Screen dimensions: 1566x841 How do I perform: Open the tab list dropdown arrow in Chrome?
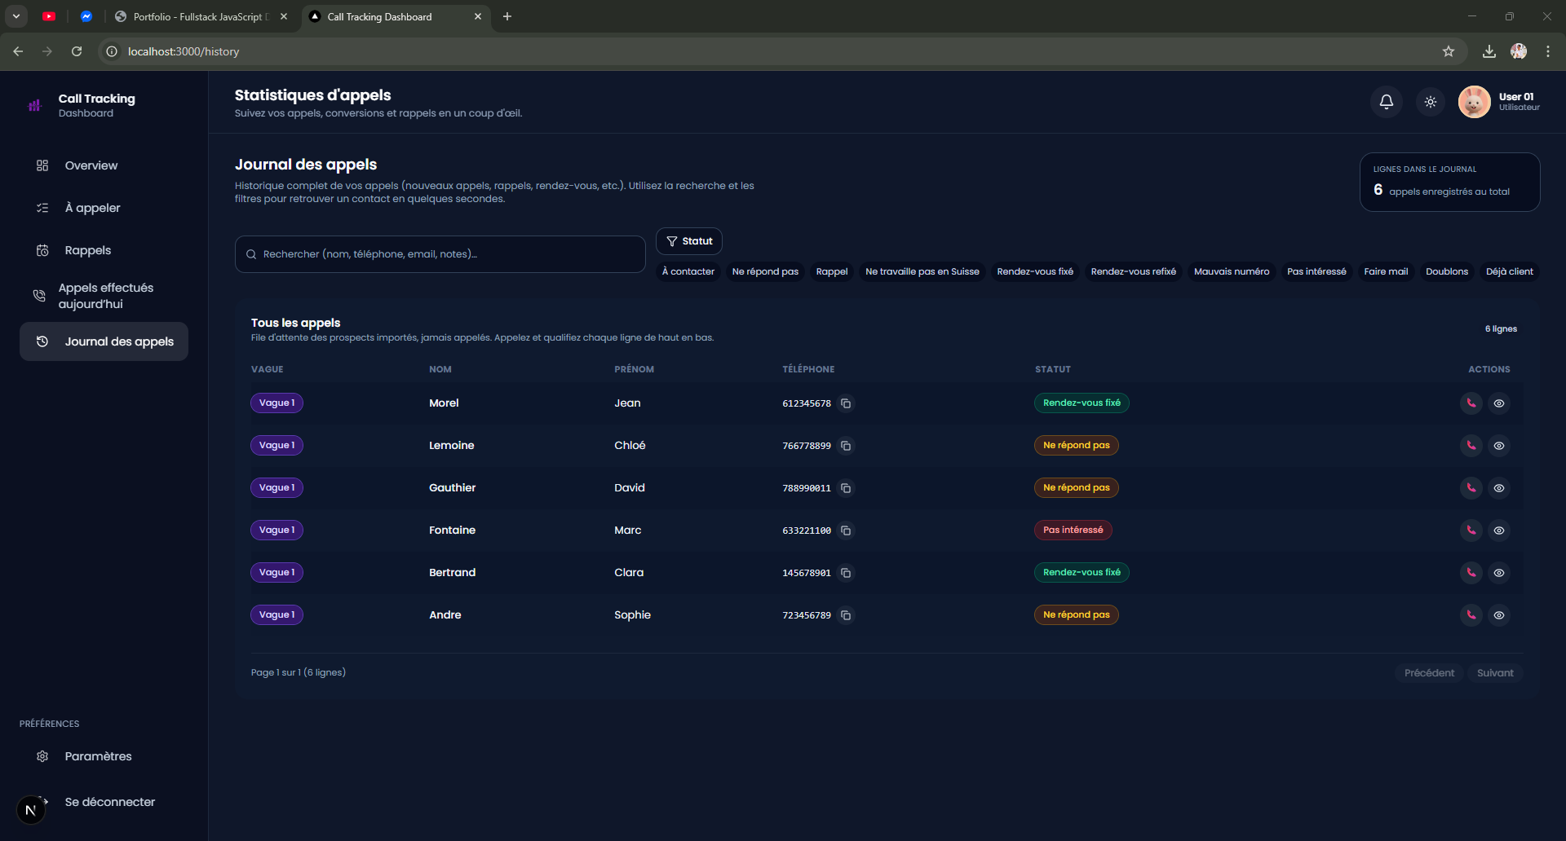click(x=16, y=16)
